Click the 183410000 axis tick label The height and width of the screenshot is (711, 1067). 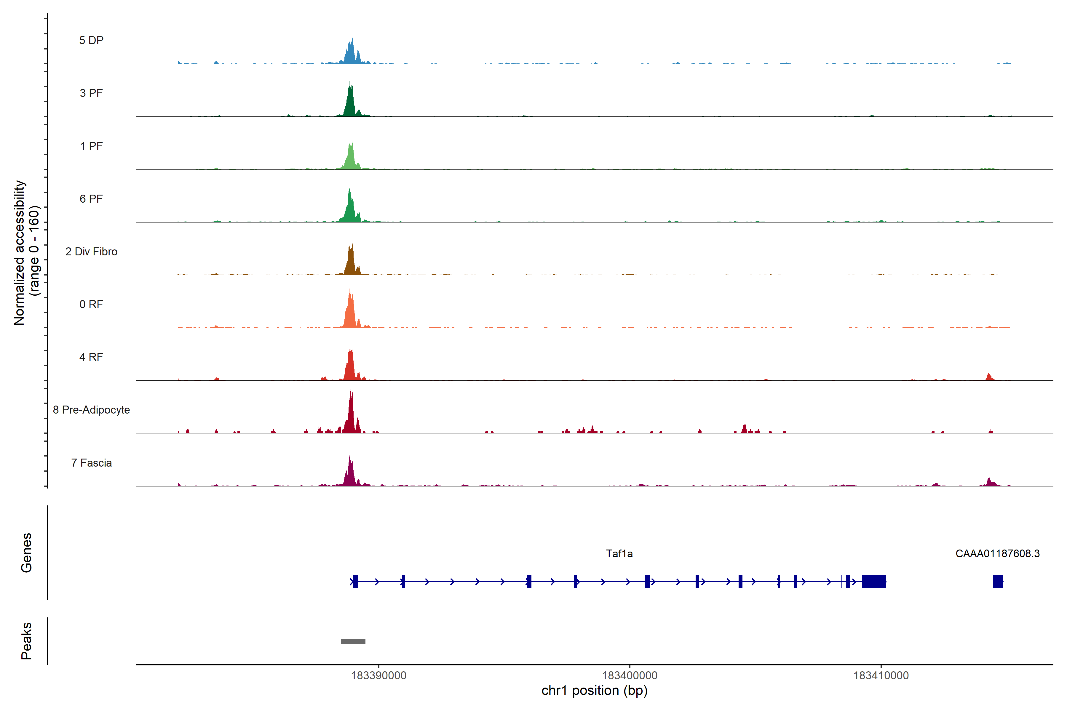point(881,676)
